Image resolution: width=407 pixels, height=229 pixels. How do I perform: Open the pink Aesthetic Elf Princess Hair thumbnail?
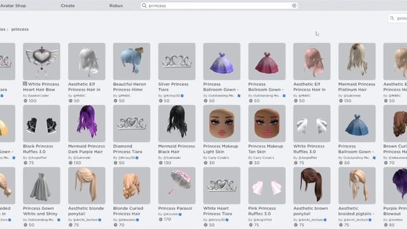[312, 61]
